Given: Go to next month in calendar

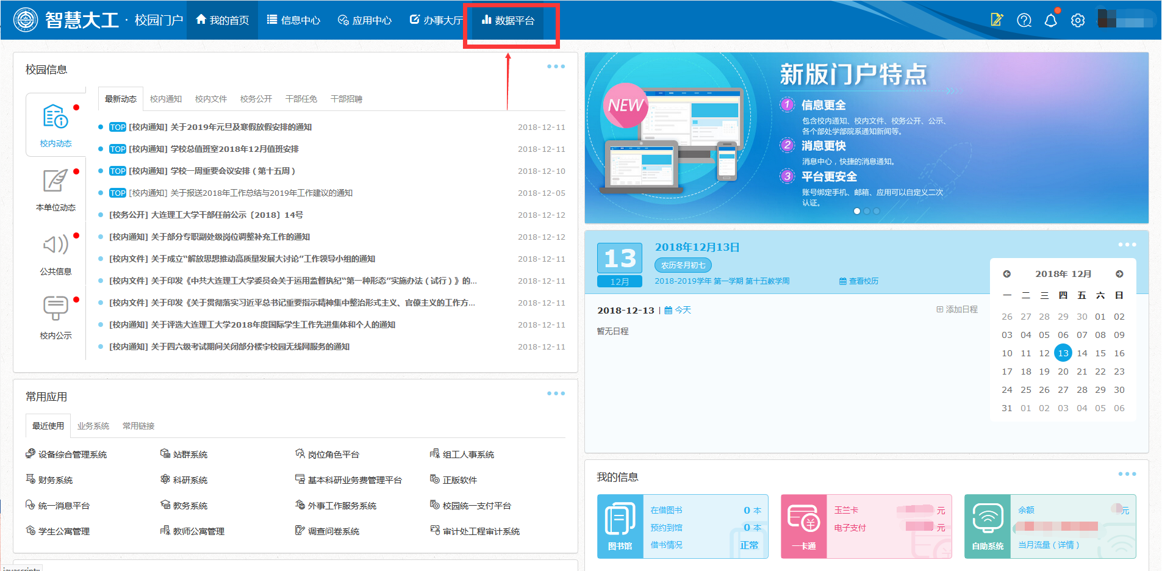Looking at the screenshot, I should tap(1119, 274).
